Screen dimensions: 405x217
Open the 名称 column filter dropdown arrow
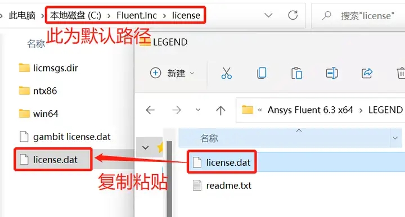point(395,138)
